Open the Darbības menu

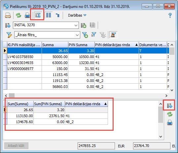coord(77,15)
